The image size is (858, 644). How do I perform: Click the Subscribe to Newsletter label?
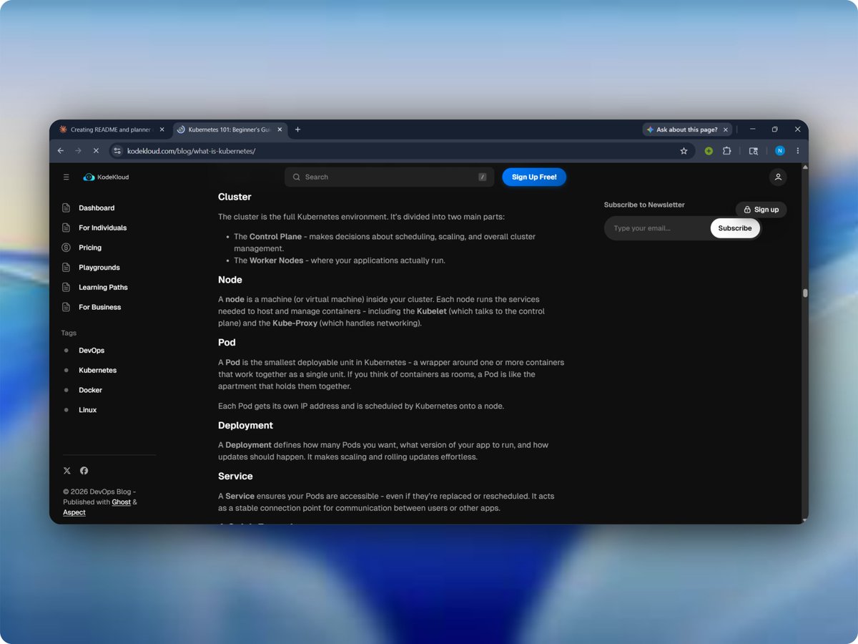tap(644, 205)
